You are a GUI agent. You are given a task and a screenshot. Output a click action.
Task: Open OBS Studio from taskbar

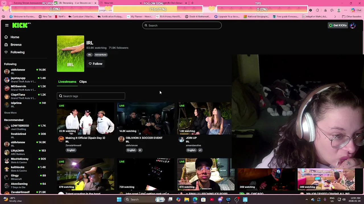click(237, 199)
